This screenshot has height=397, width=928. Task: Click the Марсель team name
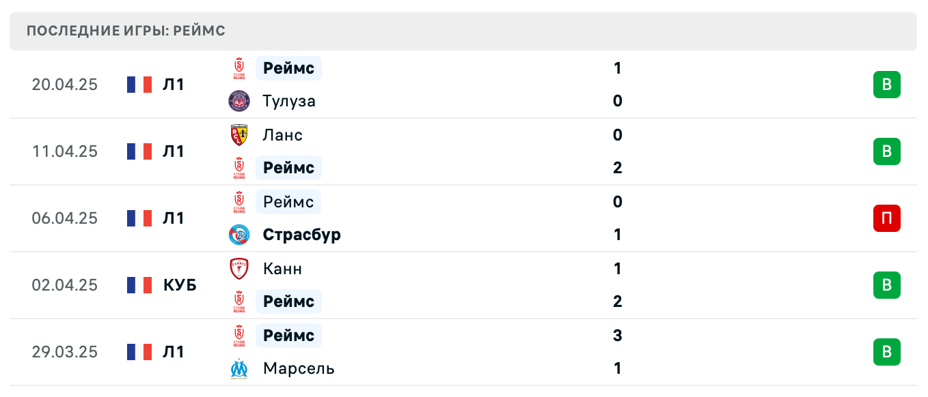[299, 368]
